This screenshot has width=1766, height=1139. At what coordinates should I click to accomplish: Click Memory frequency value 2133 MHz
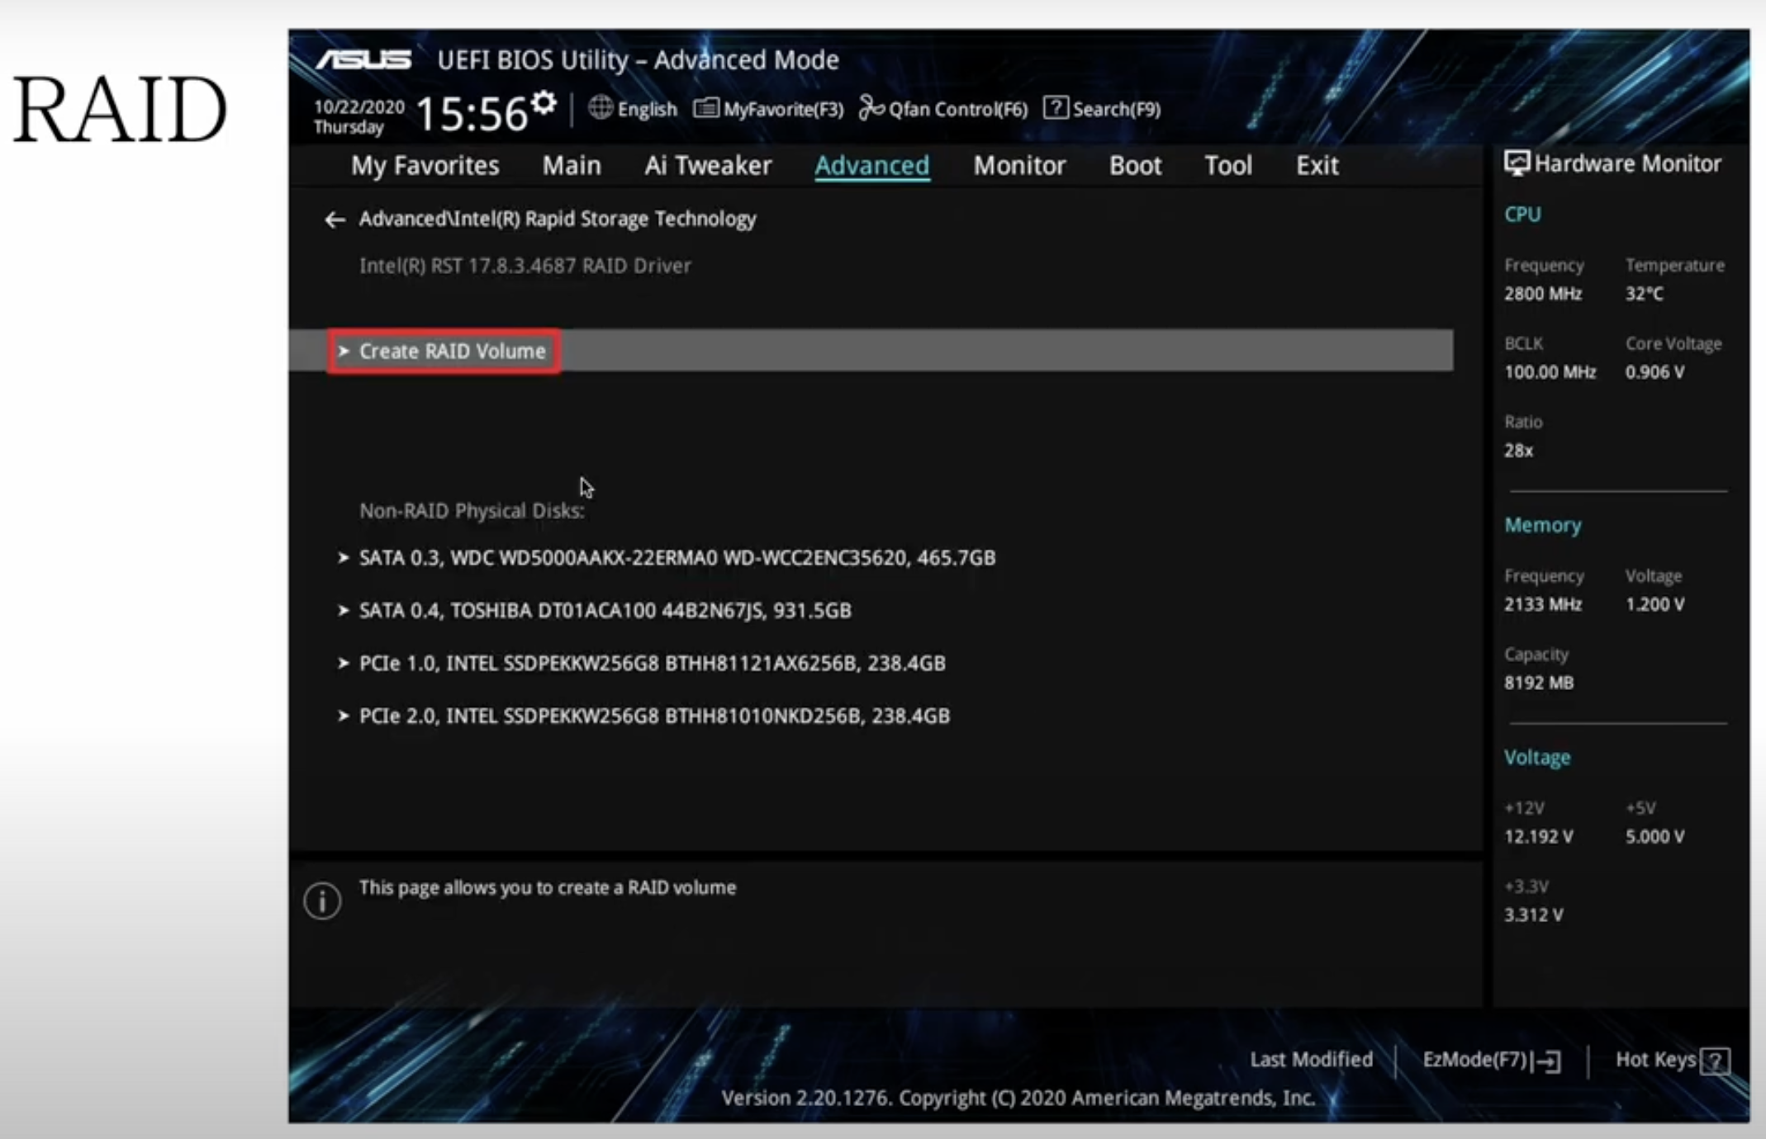(x=1543, y=604)
